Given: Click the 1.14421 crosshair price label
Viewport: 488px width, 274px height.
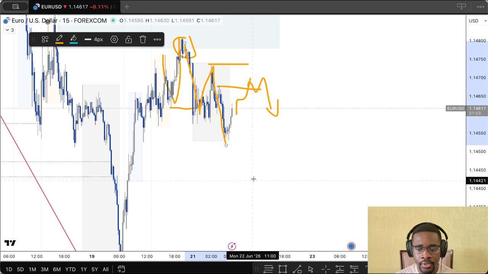Looking at the screenshot, I should click(x=477, y=181).
